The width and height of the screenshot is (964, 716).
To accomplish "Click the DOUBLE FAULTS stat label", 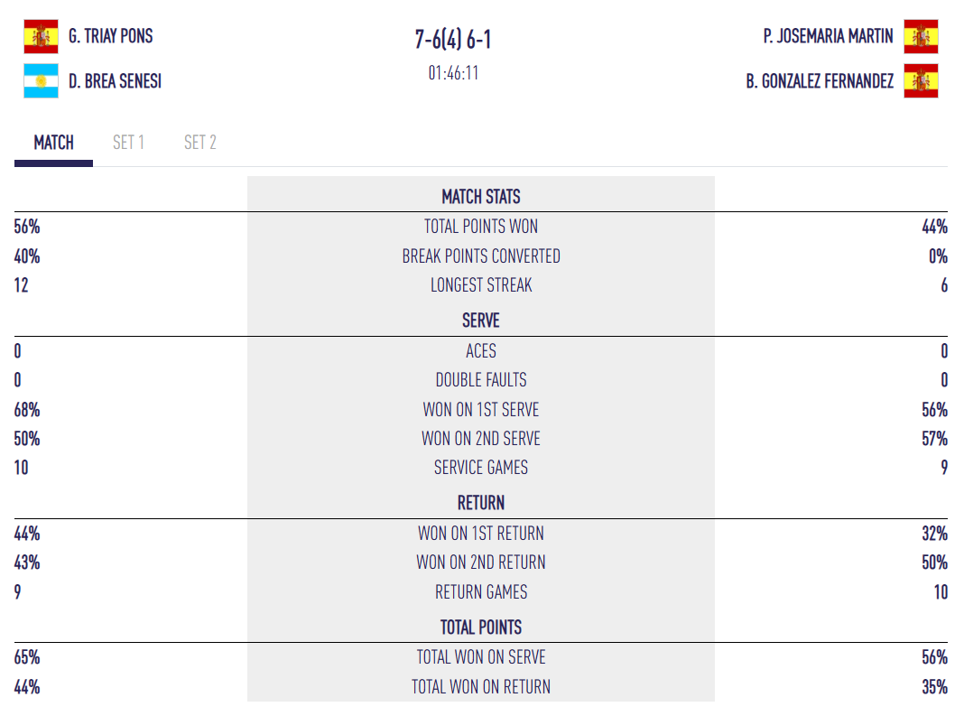I will [x=480, y=380].
